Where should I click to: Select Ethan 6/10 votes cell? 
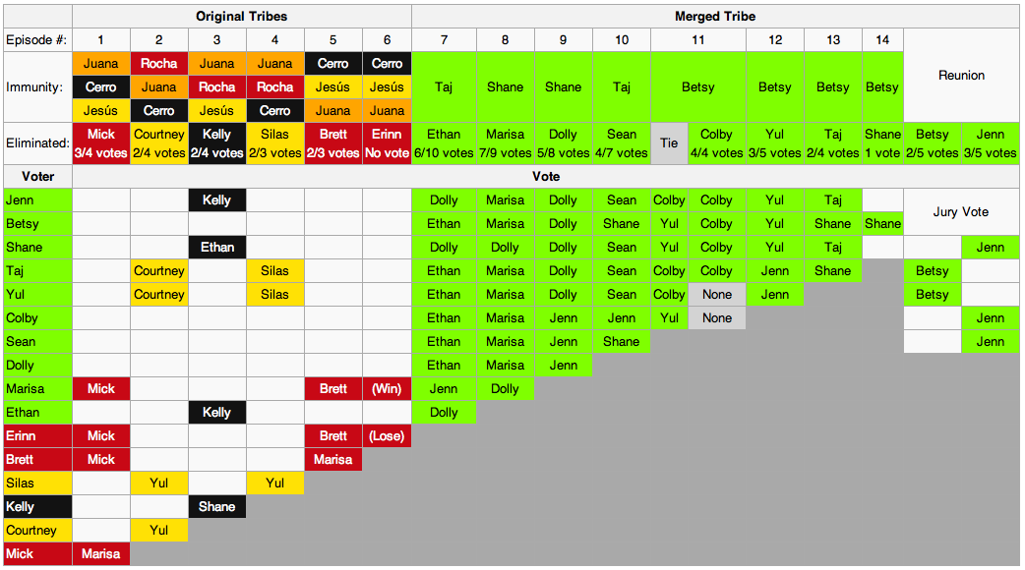pyautogui.click(x=444, y=142)
